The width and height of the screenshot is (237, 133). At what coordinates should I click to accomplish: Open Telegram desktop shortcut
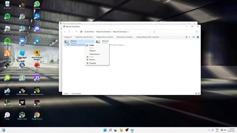coord(37,42)
